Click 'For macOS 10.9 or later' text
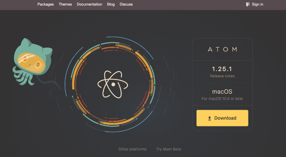Screen dimensions: 286x157 point(222,99)
